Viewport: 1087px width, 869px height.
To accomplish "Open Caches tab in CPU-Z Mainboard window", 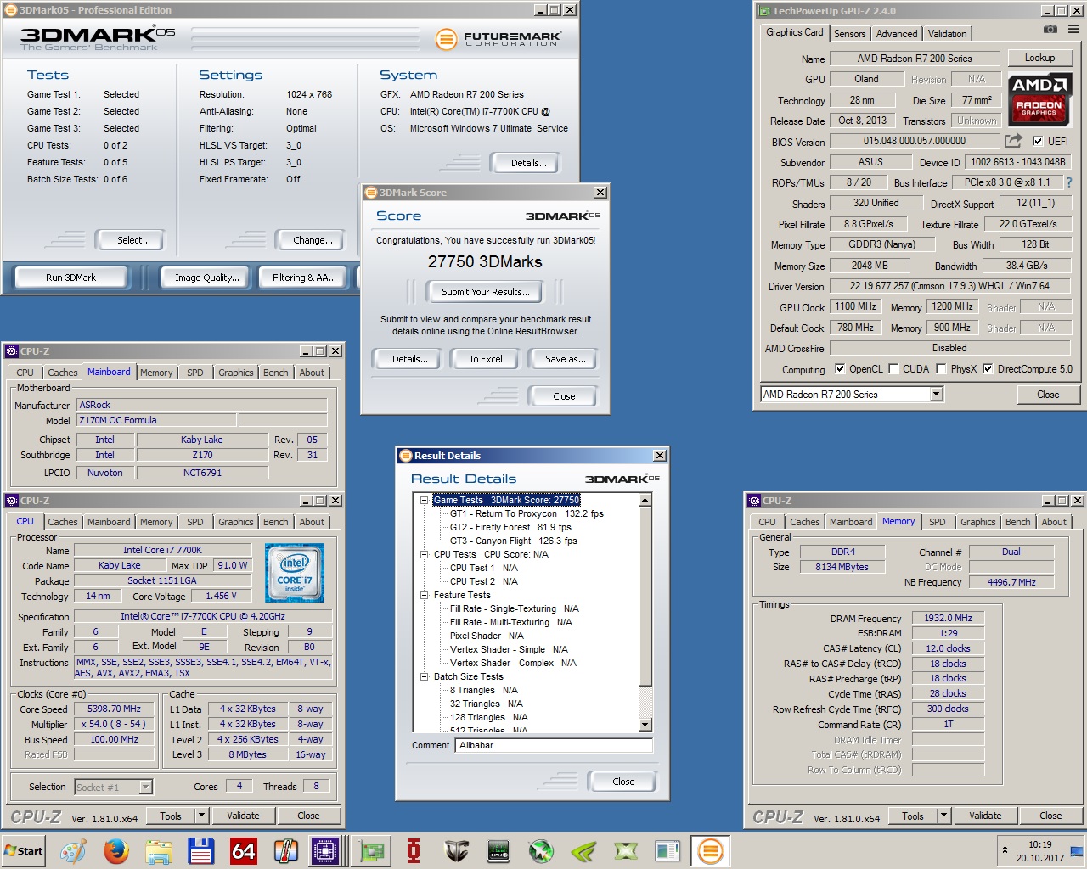I will [x=62, y=373].
